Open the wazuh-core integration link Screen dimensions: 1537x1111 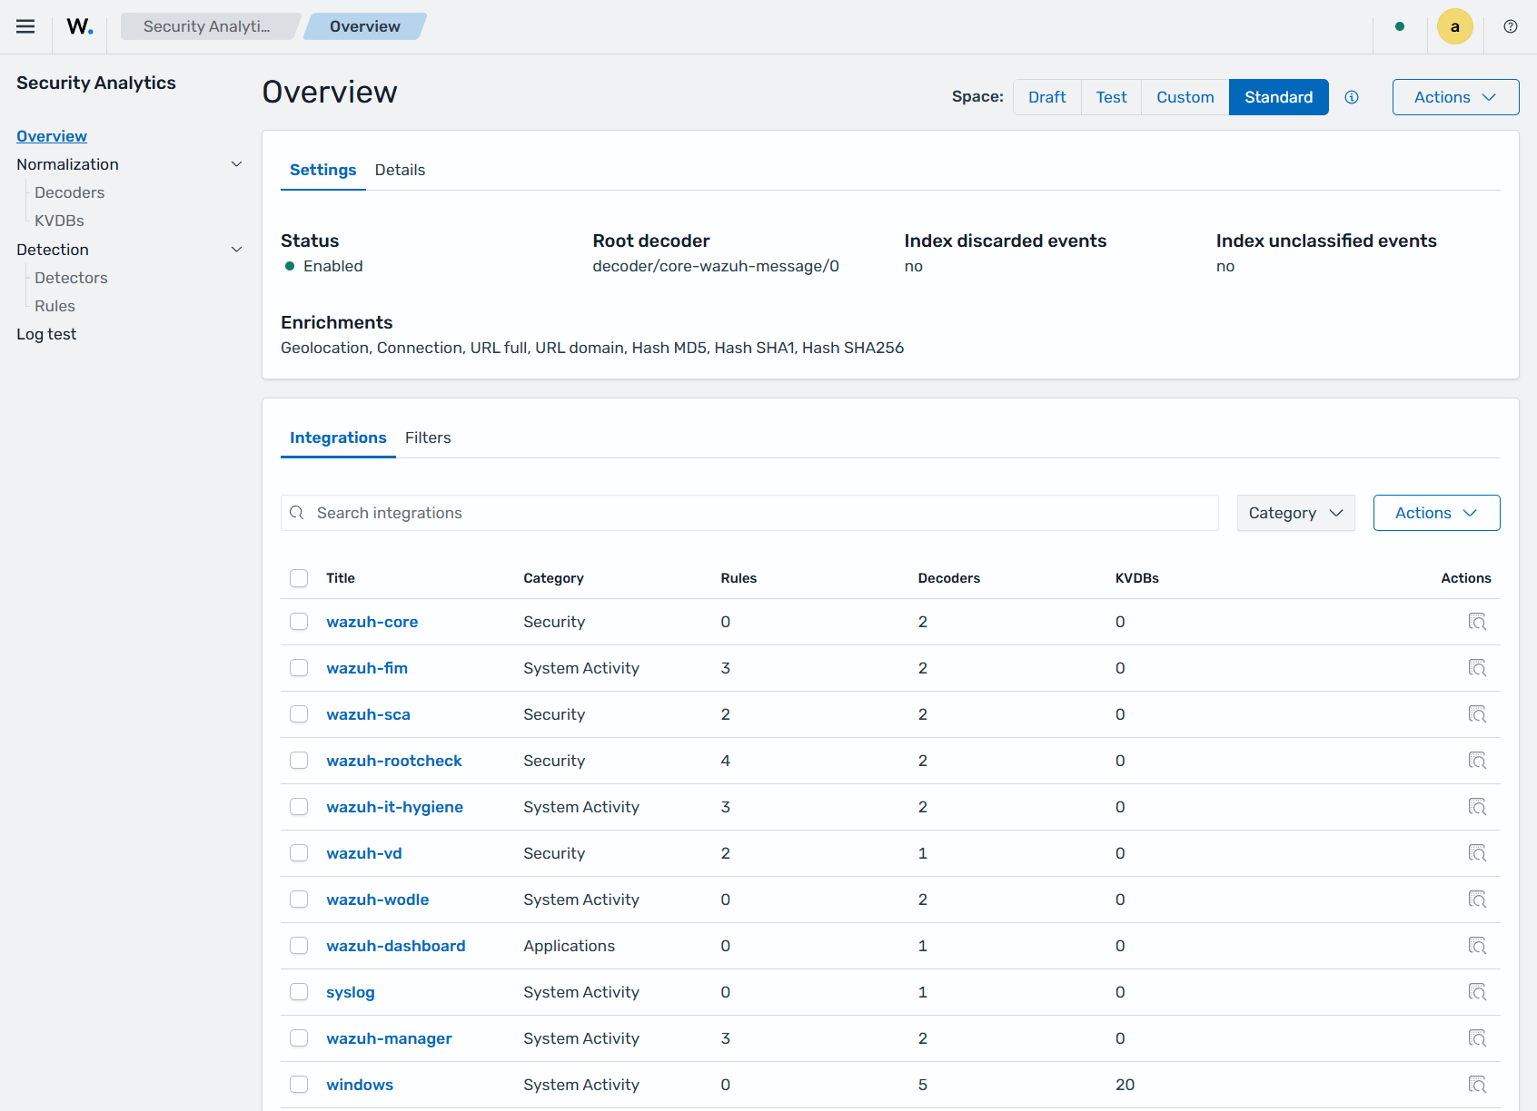372,622
